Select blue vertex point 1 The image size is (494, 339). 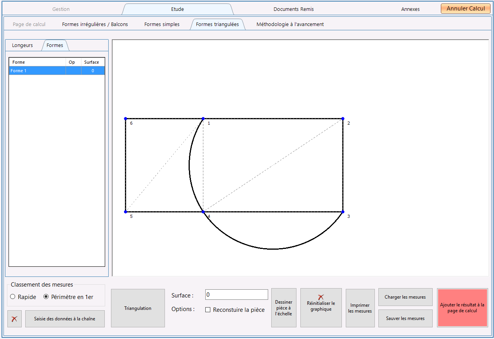(203, 118)
